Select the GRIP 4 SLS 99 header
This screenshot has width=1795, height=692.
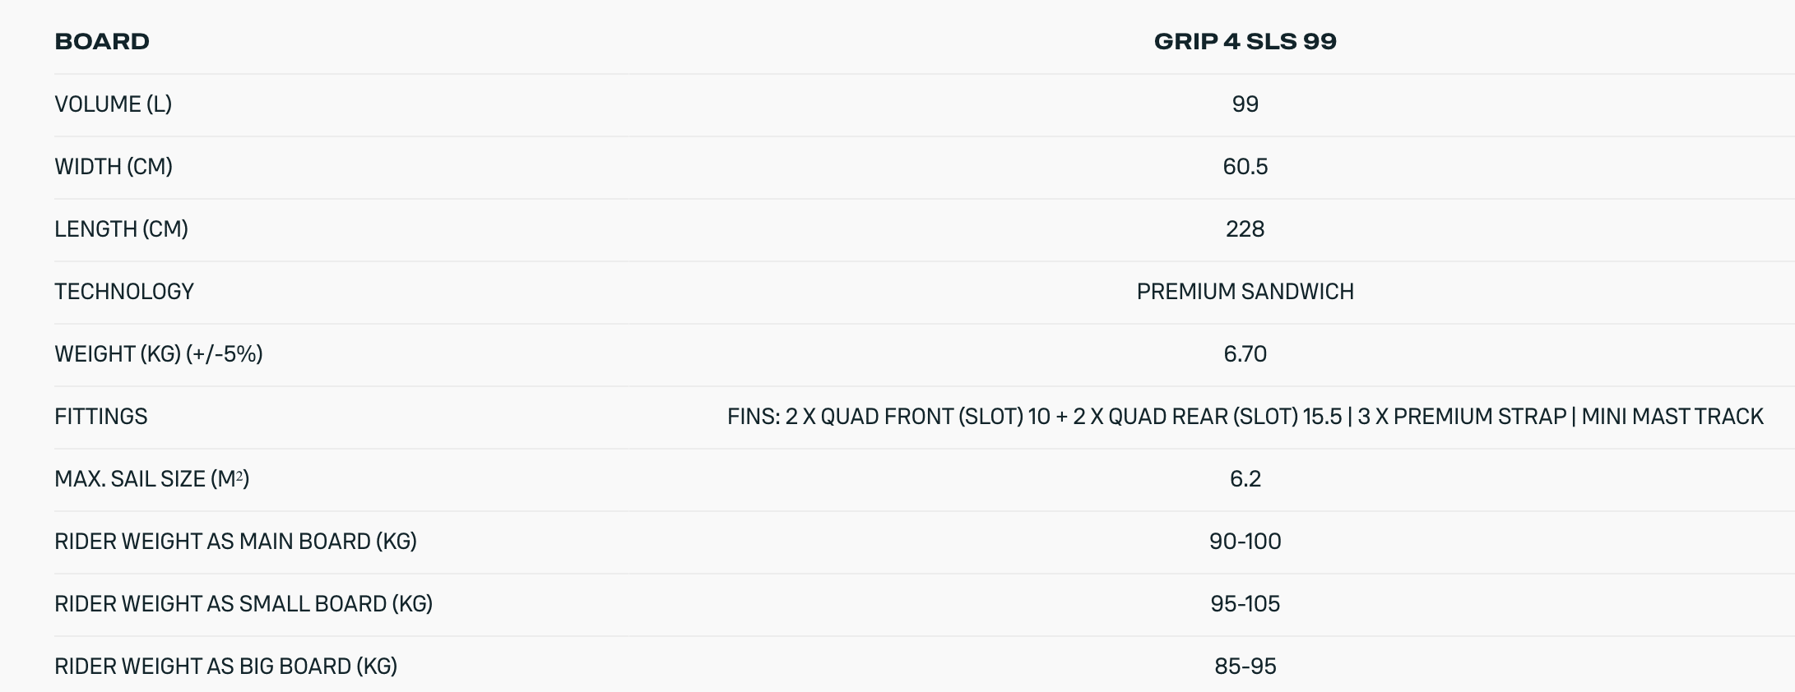(1245, 41)
